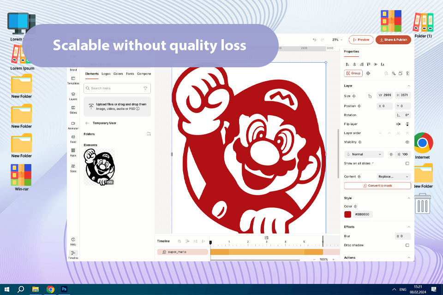Select the Elements tab

tap(92, 74)
